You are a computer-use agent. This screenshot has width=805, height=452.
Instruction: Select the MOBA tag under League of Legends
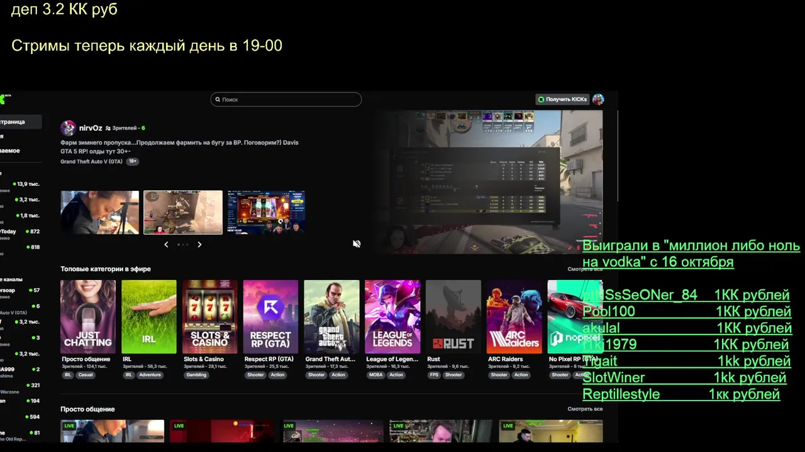click(375, 375)
